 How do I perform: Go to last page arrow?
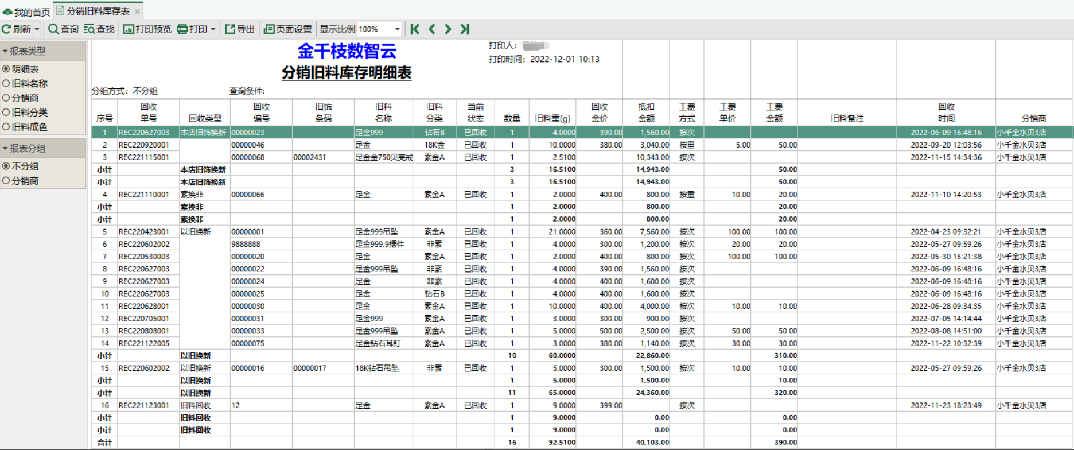pos(465,29)
